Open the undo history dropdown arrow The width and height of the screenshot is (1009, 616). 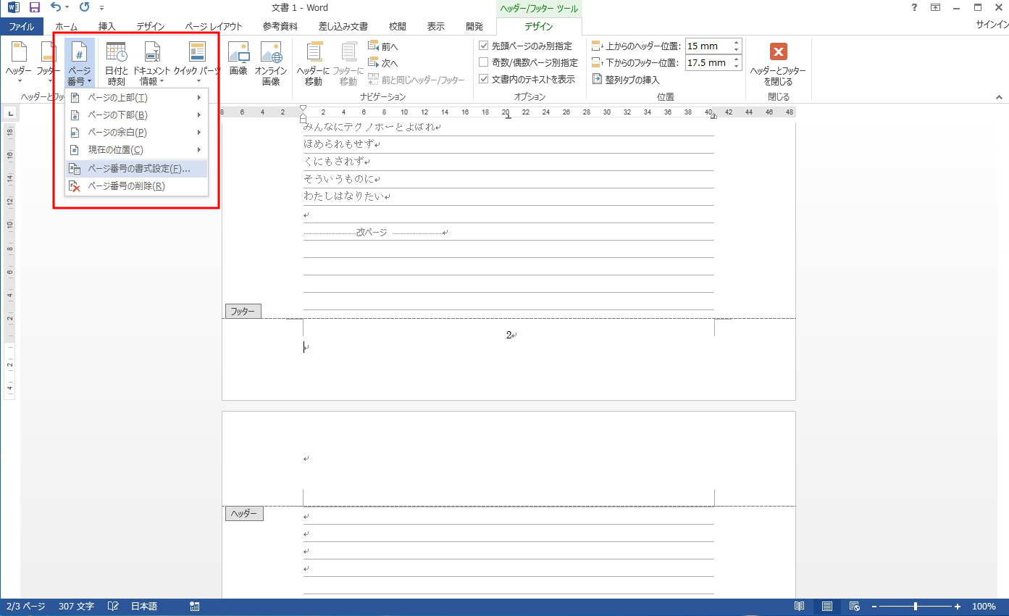point(67,8)
